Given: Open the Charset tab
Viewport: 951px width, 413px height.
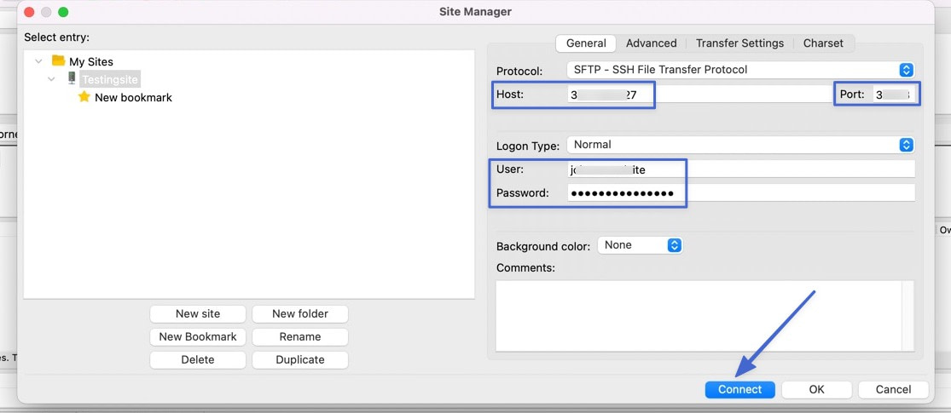Looking at the screenshot, I should 823,43.
